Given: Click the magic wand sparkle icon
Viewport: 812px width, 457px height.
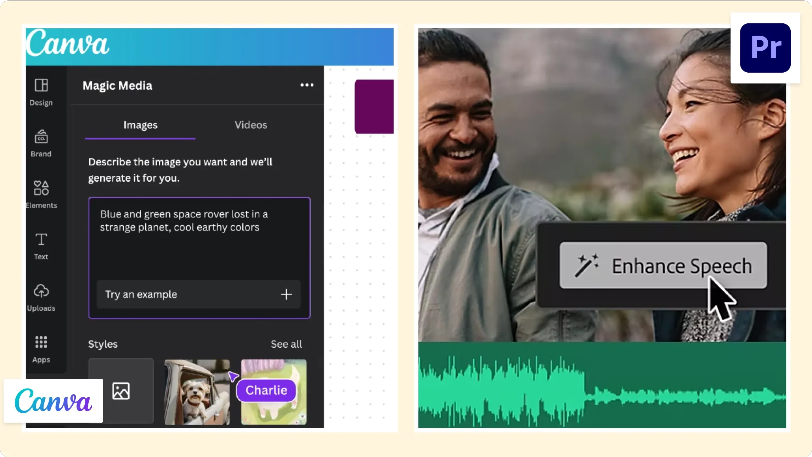Looking at the screenshot, I should (586, 265).
